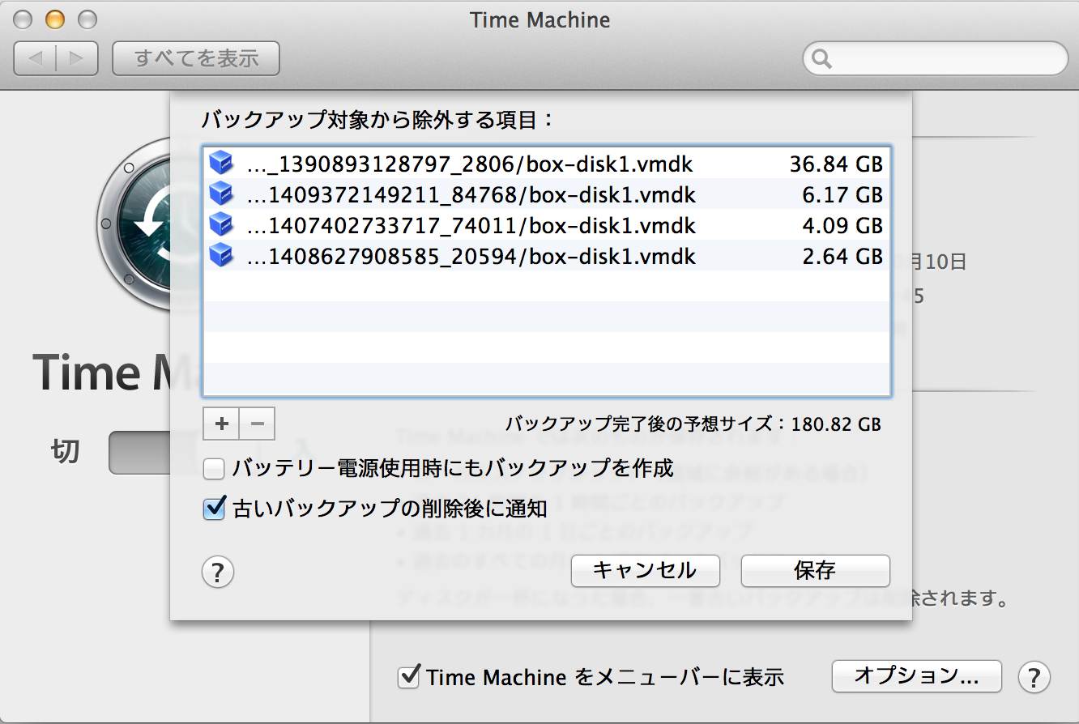
Task: Enable バッテリー電源使用時にもバックアップを作成 checkbox
Action: click(213, 468)
